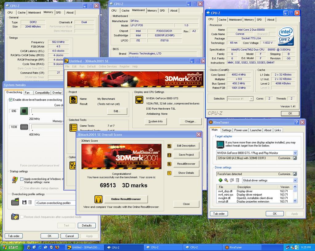Image resolution: width=315 pixels, height=251 pixels.
Task: Open the Run menu in 3DMark2001 SE
Action: coord(82,67)
